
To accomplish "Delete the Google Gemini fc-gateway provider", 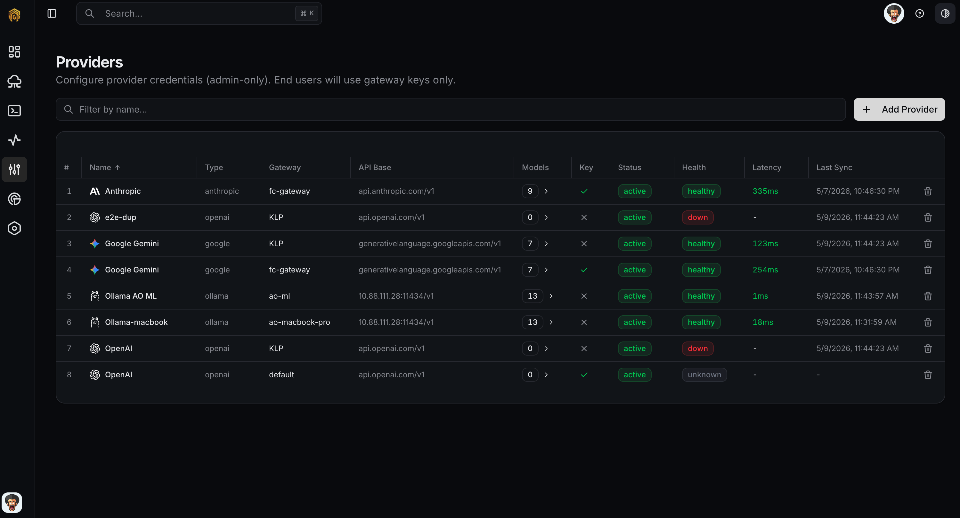I will pyautogui.click(x=928, y=270).
